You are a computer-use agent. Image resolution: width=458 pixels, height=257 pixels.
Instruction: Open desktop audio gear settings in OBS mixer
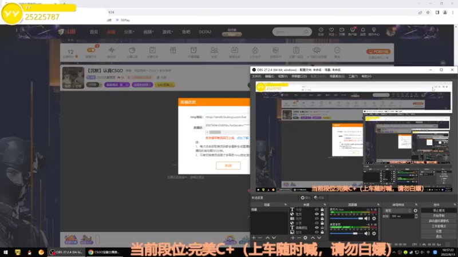(374, 234)
